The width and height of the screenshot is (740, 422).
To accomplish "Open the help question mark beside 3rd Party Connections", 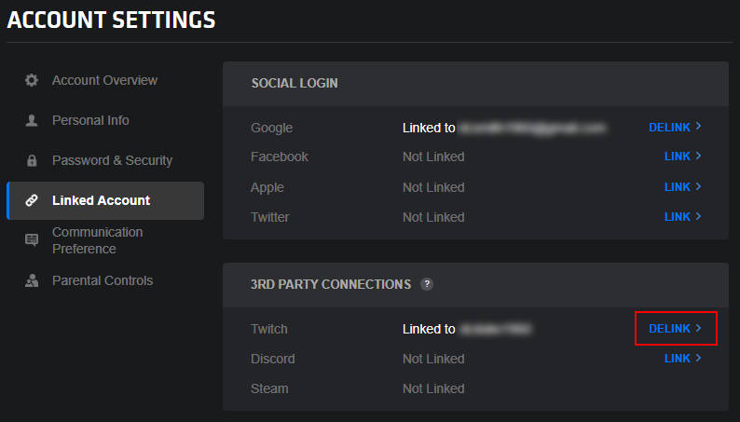I will tap(427, 284).
